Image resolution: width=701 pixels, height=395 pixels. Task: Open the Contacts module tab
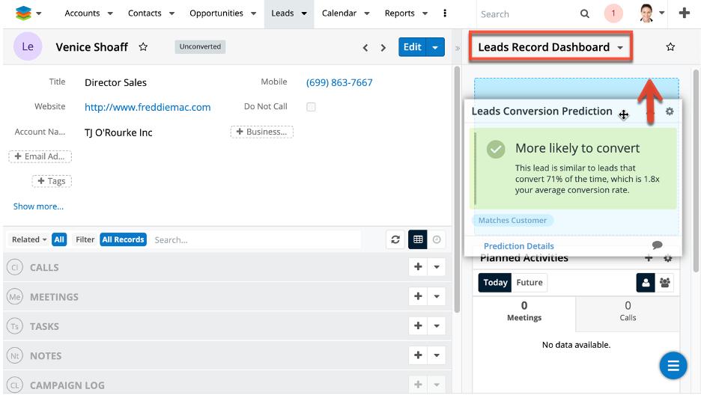click(x=145, y=13)
